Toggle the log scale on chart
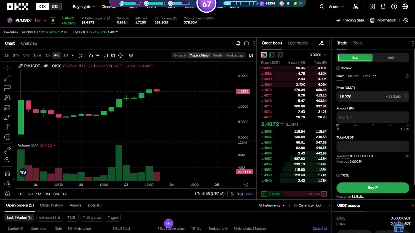Screen dimensions: 415x233 point(240,194)
